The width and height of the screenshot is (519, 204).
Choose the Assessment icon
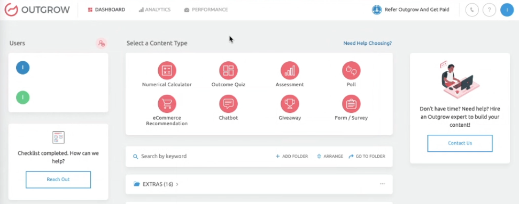[x=290, y=70]
